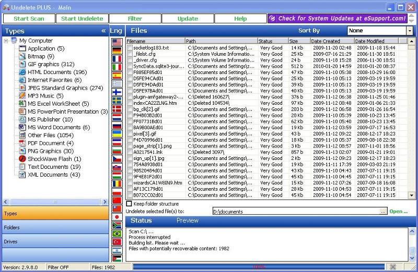Enable Keep folder structure option
Screen dimensions: 418x272
click(x=129, y=204)
